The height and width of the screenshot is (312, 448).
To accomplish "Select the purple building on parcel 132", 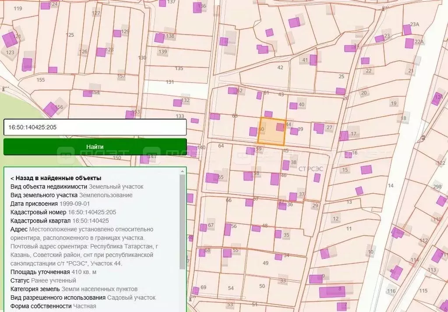I will [177, 103].
